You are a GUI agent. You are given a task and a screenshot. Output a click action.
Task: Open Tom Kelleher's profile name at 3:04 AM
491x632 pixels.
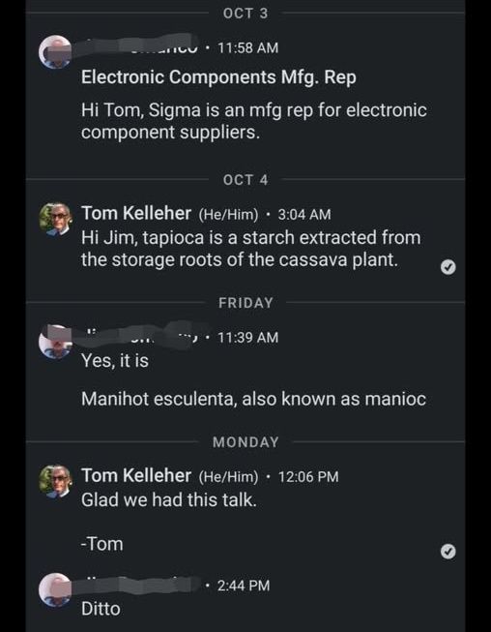point(136,213)
